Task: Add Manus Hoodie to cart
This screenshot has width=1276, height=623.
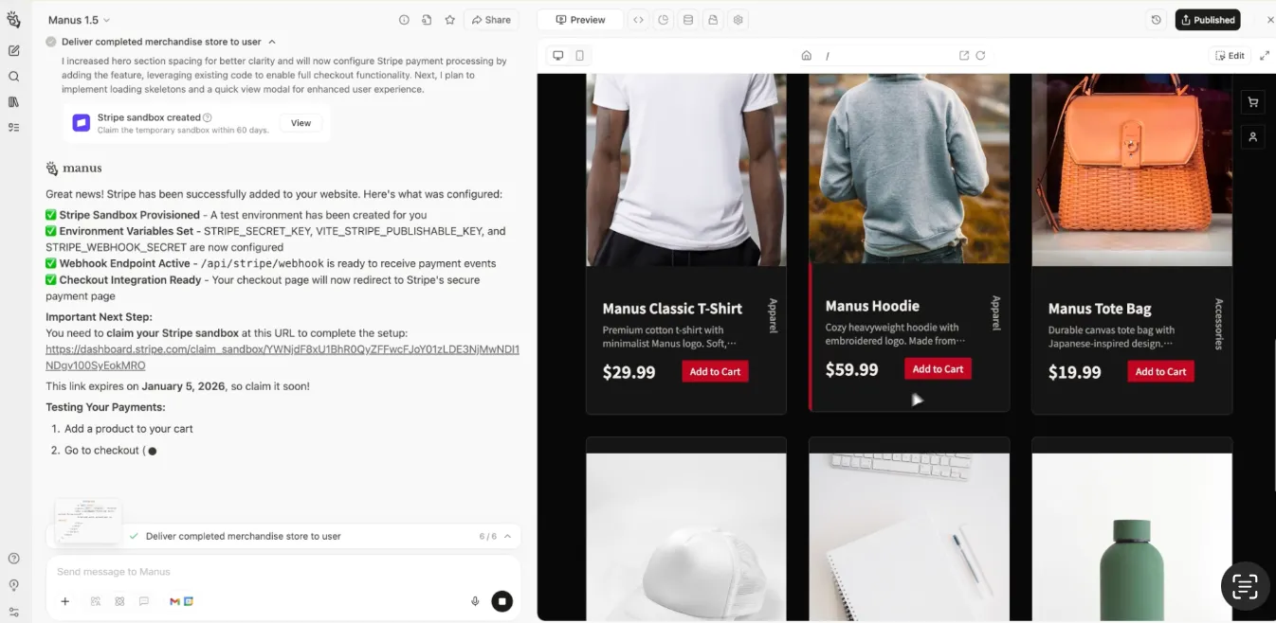Action: [x=938, y=369]
